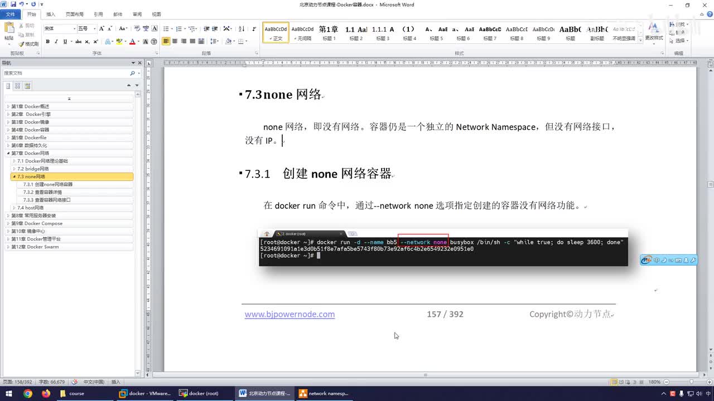This screenshot has width=714, height=401.
Task: Apply paragraph shading color
Action: (x=229, y=42)
